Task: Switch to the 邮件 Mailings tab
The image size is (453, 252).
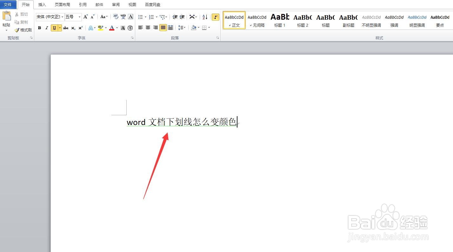Action: (99, 5)
